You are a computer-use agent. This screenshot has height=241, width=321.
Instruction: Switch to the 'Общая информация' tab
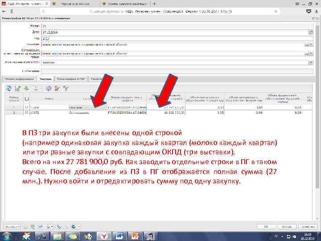[x=19, y=79]
